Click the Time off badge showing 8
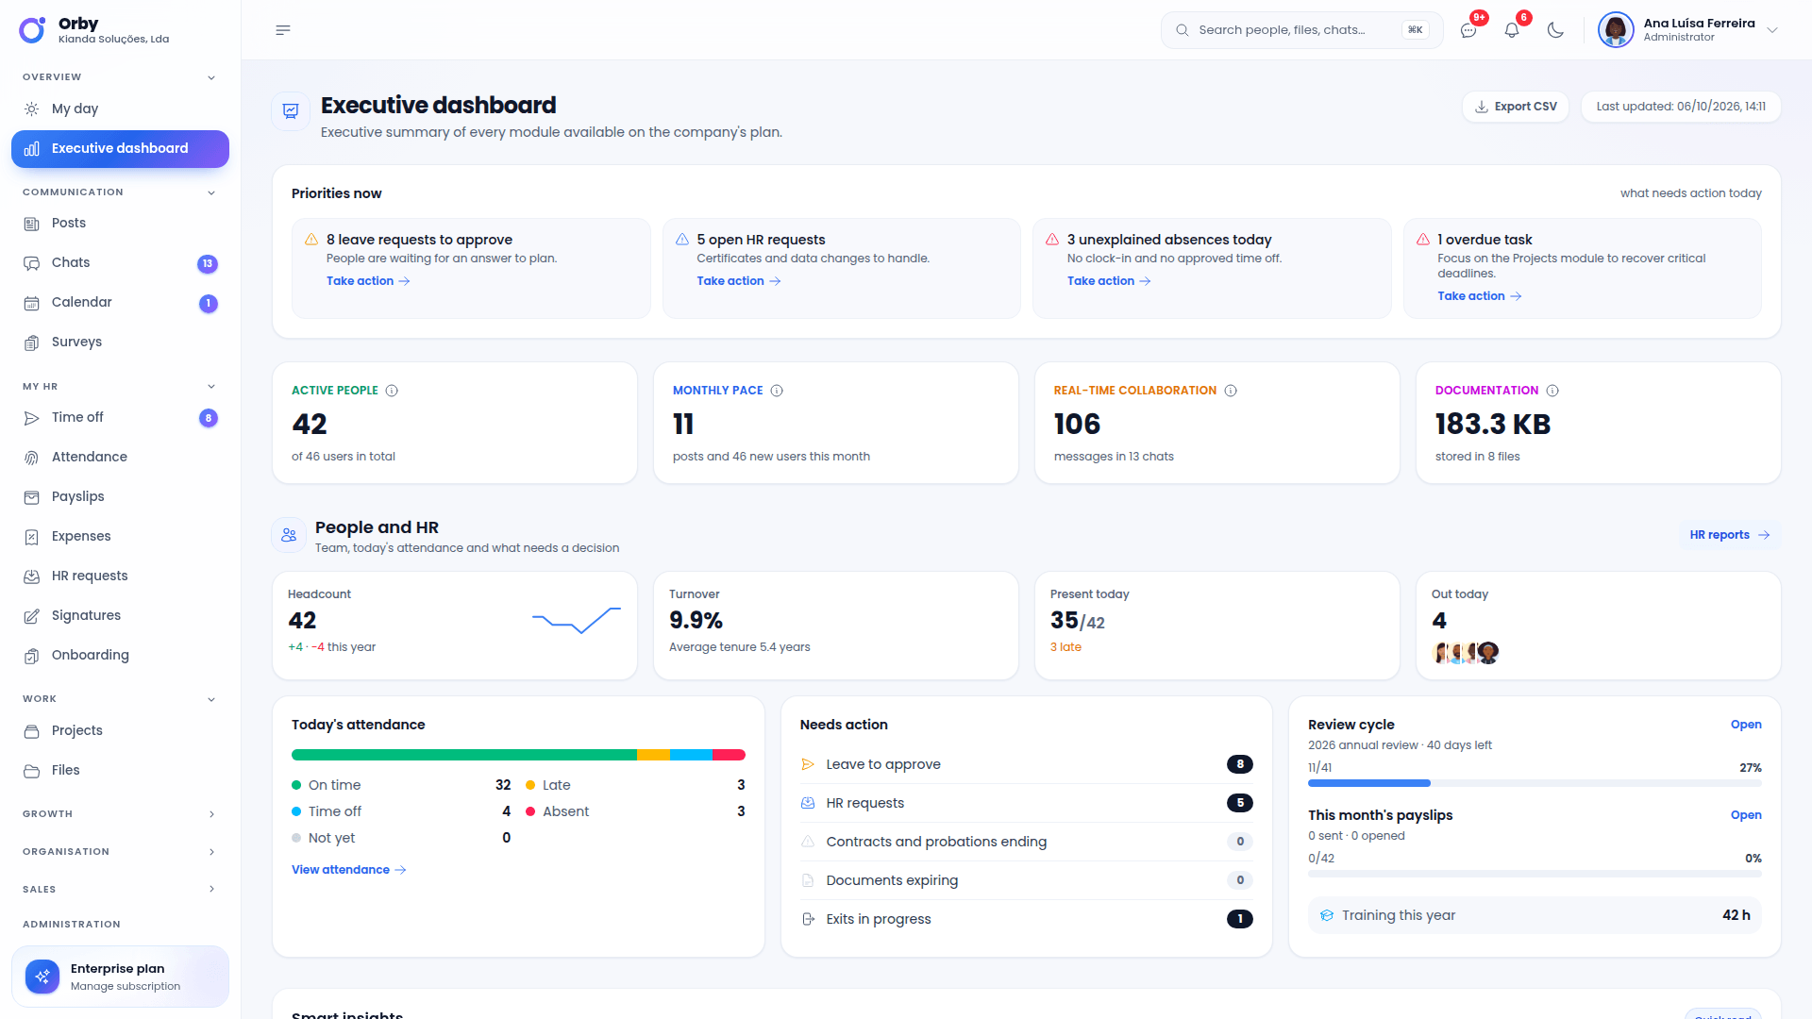The width and height of the screenshot is (1812, 1019). click(x=209, y=418)
